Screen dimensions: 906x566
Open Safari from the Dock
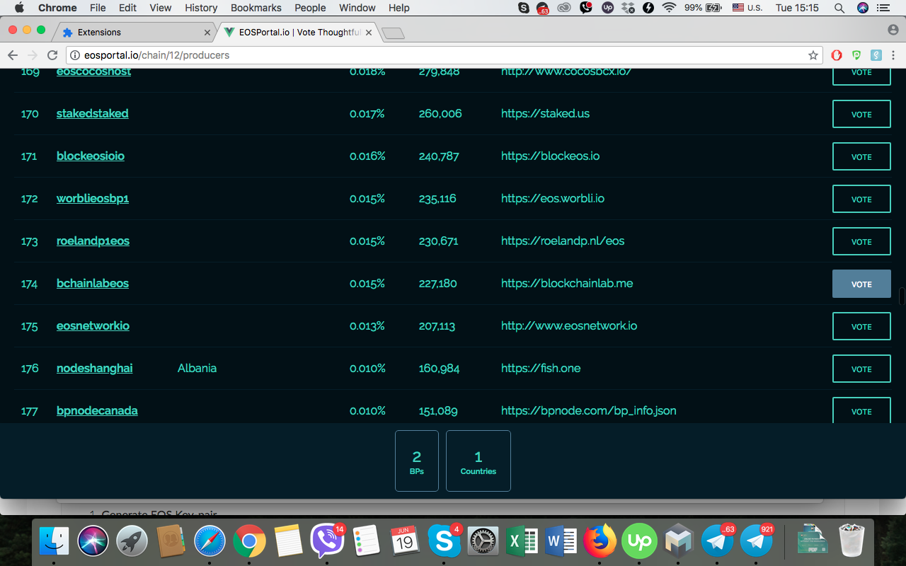[x=210, y=542]
